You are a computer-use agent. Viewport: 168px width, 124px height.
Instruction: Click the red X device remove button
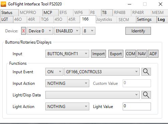(x=24, y=31)
